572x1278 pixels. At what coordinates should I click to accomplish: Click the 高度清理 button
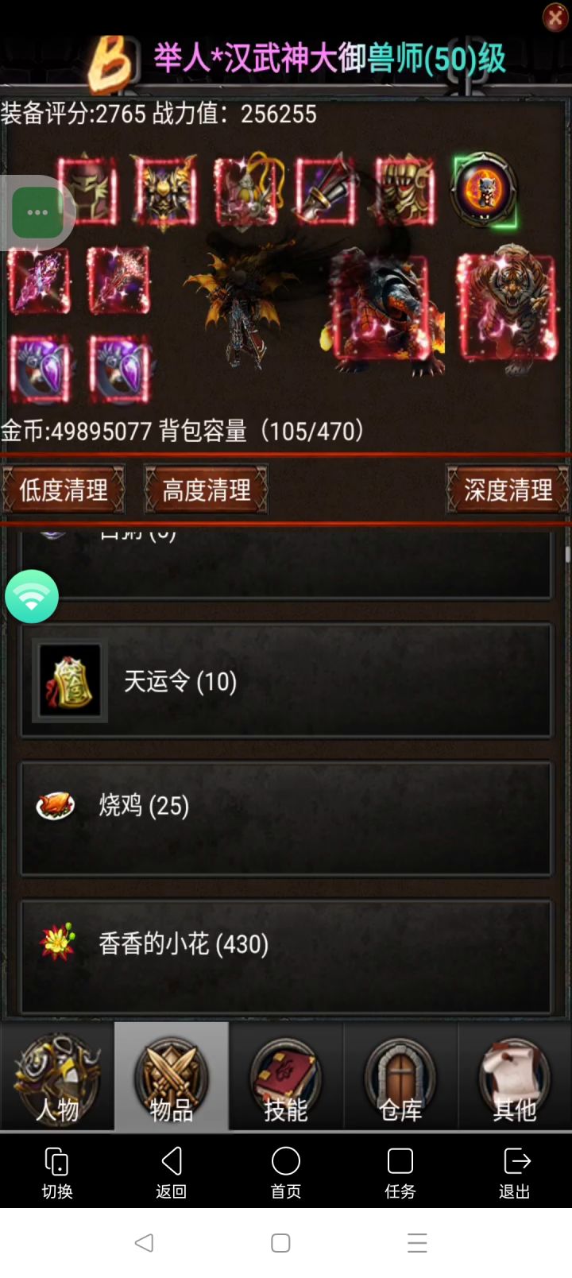tap(206, 490)
